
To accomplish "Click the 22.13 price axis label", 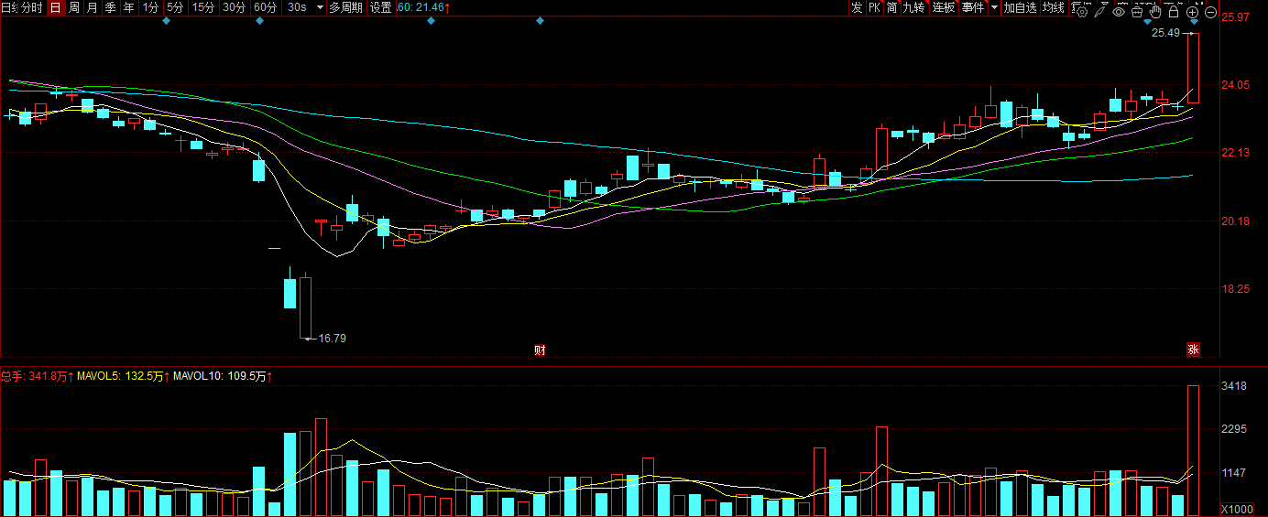I will [x=1237, y=153].
